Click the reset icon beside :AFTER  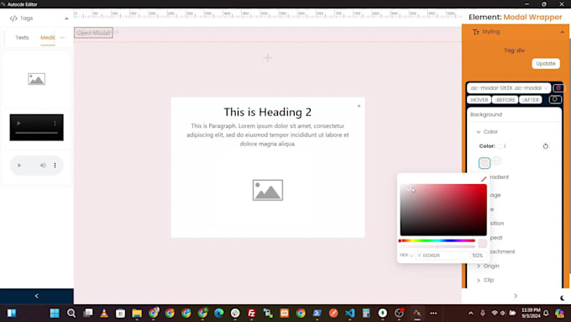[x=555, y=99]
